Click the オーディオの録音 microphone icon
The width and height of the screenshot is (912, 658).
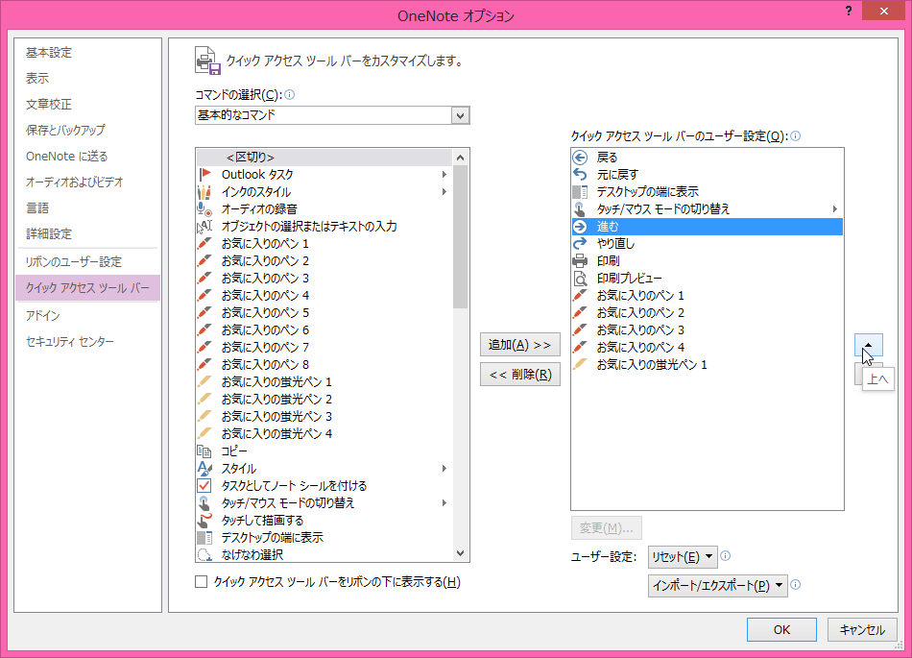[x=204, y=208]
